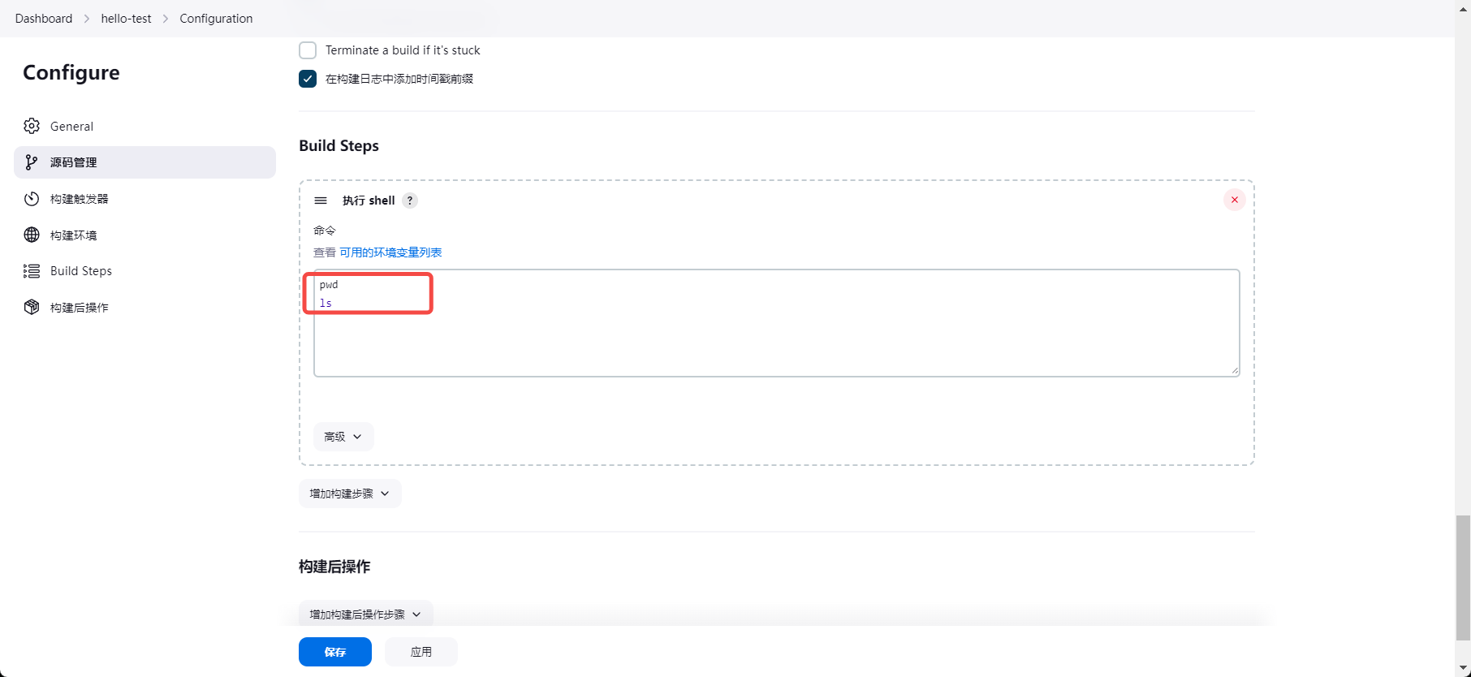The height and width of the screenshot is (677, 1471).
Task: Open the 增加构建步骤 dropdown
Action: (x=350, y=494)
